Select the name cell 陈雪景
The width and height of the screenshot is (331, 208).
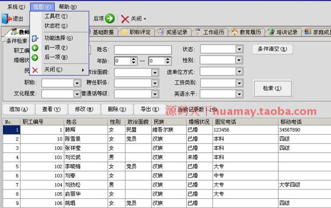pyautogui.click(x=86, y=139)
